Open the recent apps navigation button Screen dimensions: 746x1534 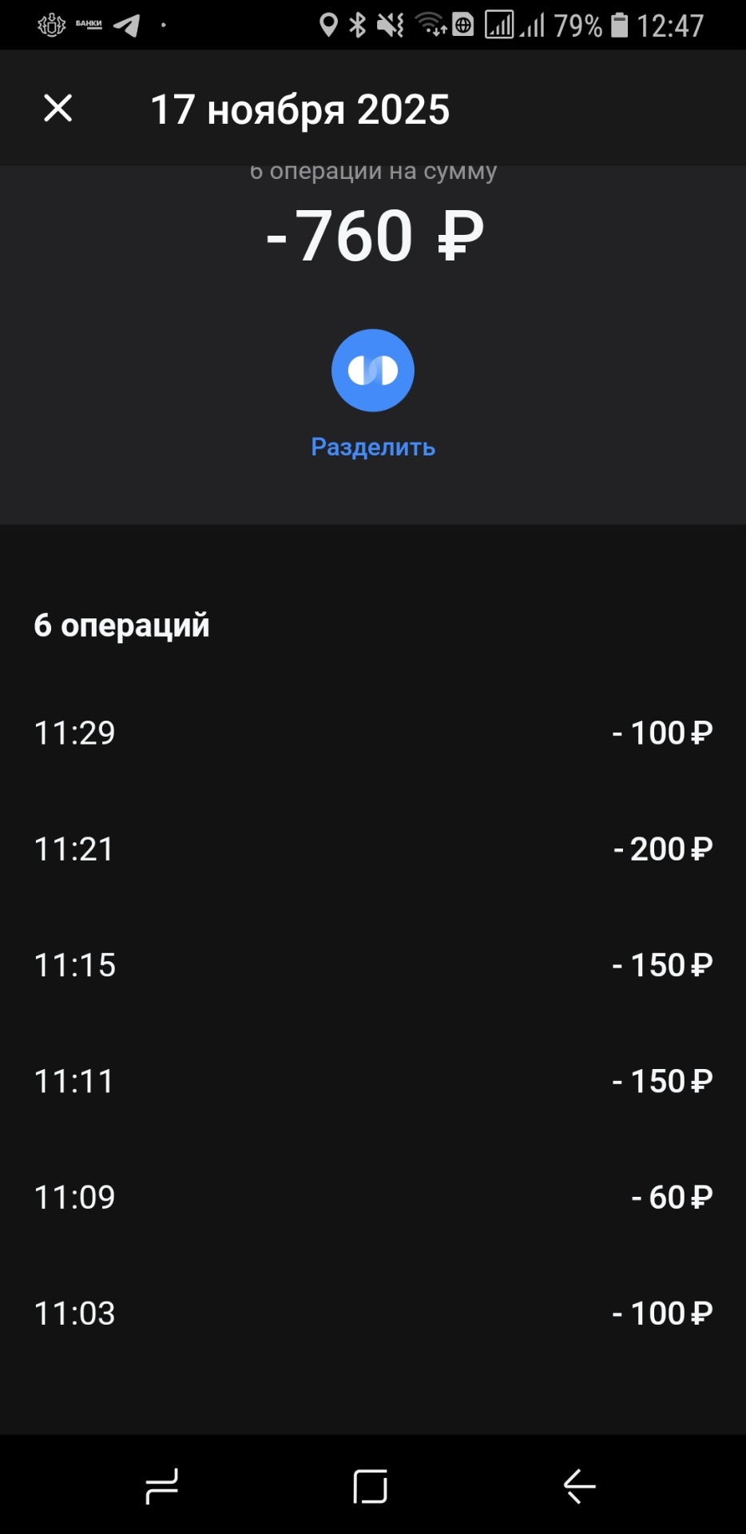161,1487
